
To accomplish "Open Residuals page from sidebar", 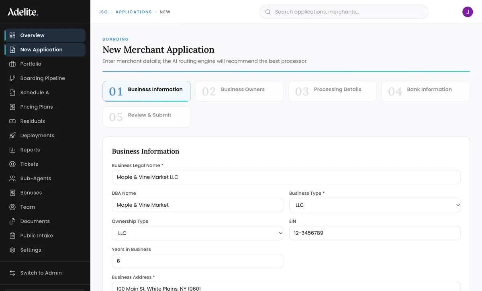I will [x=45, y=121].
